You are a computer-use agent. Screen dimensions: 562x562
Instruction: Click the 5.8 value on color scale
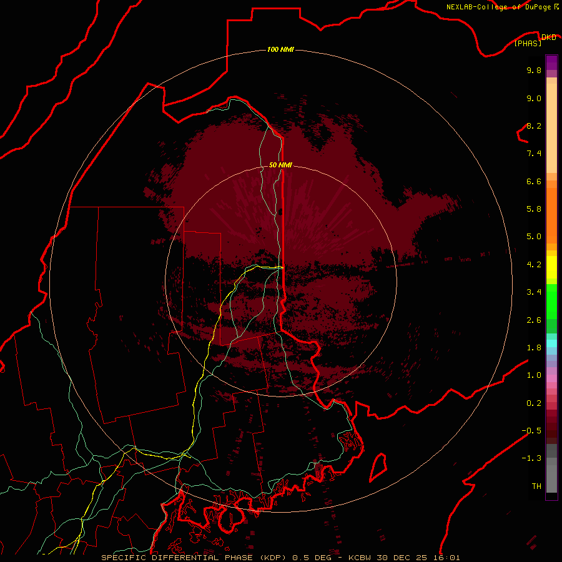(x=534, y=209)
